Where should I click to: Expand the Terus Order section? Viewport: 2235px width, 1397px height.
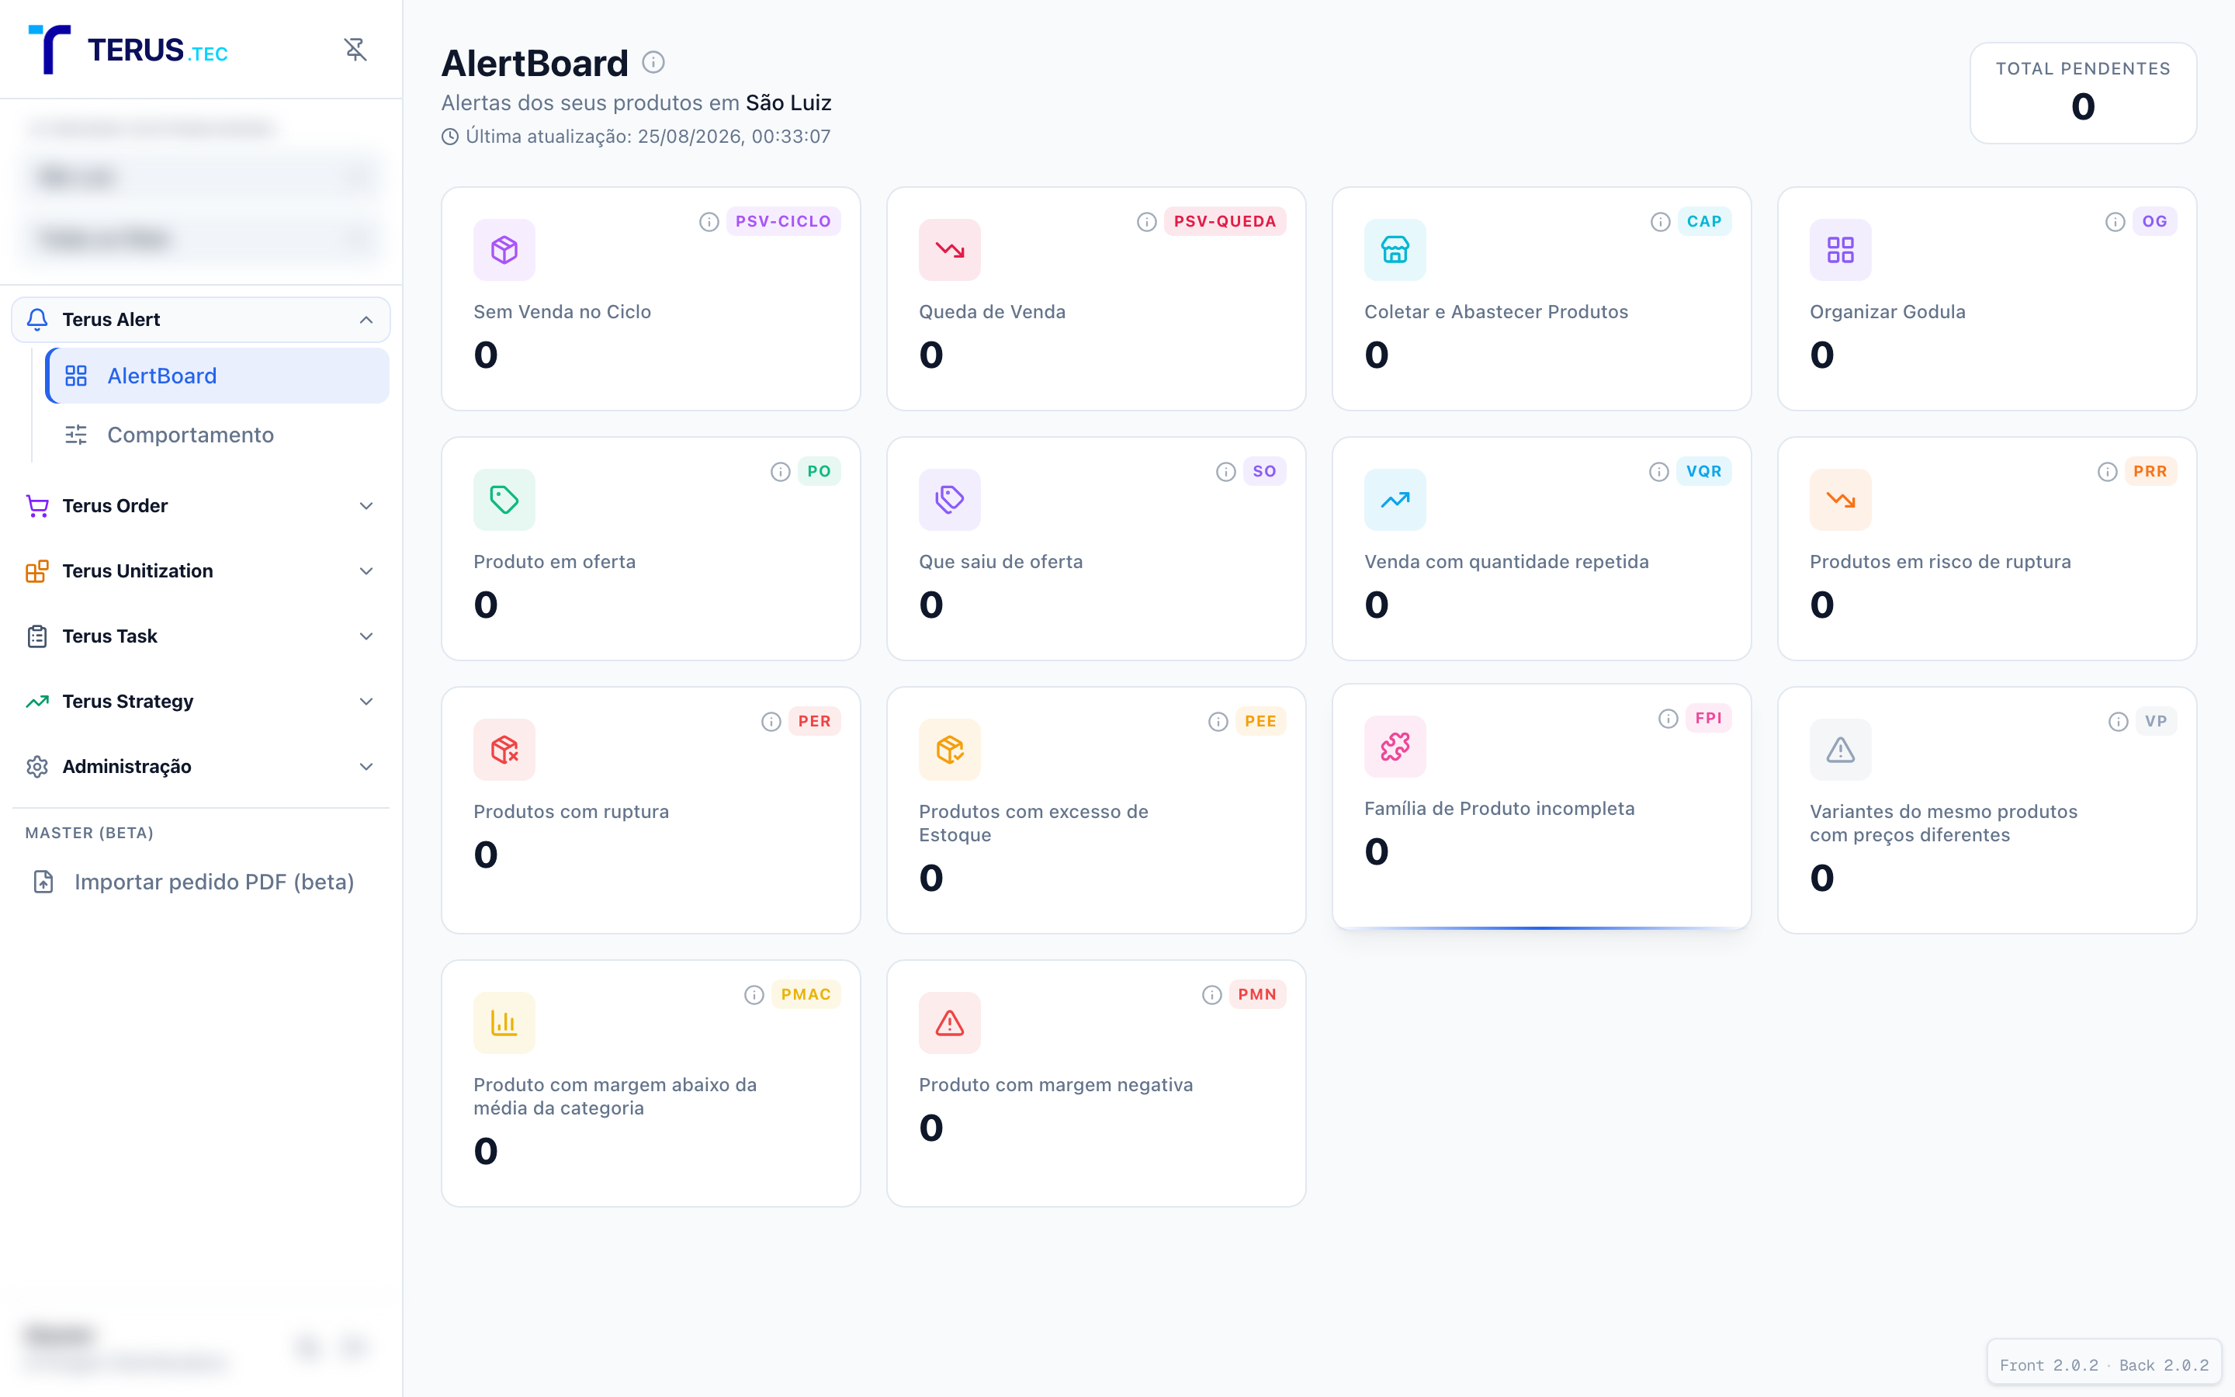pos(200,506)
